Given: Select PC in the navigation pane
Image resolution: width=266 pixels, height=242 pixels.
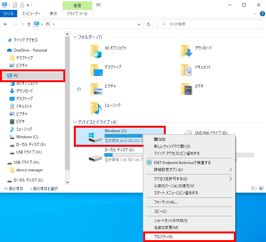Looking at the screenshot, I should [x=32, y=75].
